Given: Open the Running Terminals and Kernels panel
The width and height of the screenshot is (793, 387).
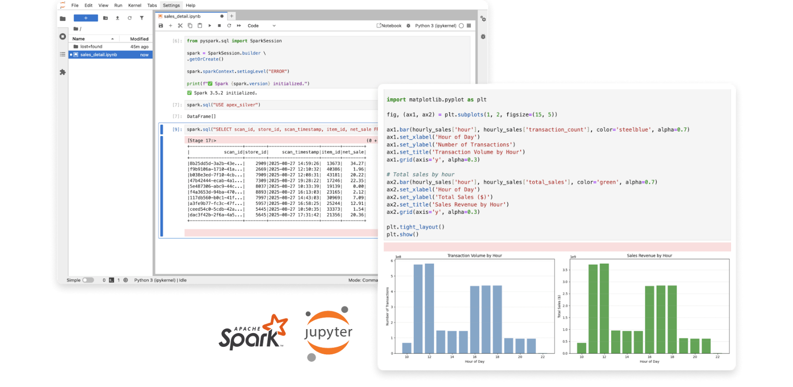Looking at the screenshot, I should tap(62, 37).
